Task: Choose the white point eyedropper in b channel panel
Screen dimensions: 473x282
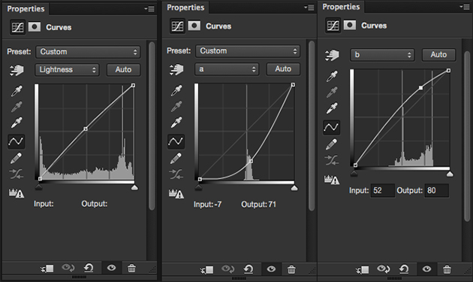Action: 332,108
